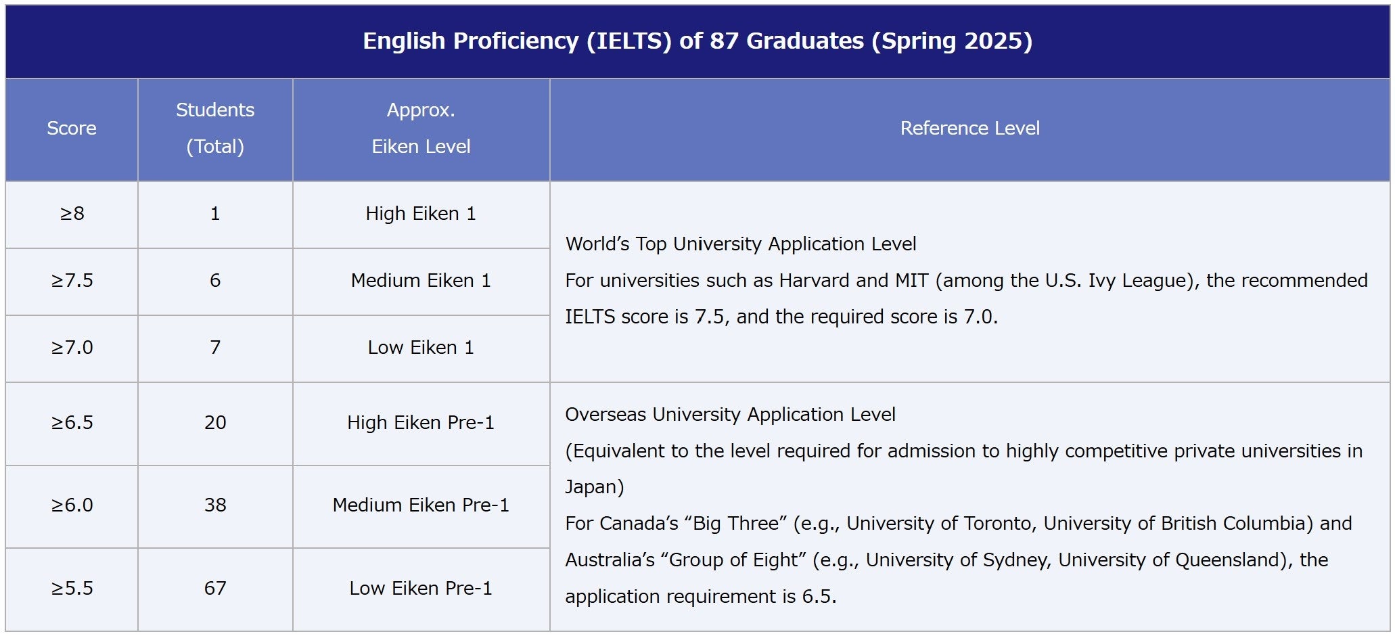1395x636 pixels.
Task: Click the Reference Level column header
Action: (969, 129)
